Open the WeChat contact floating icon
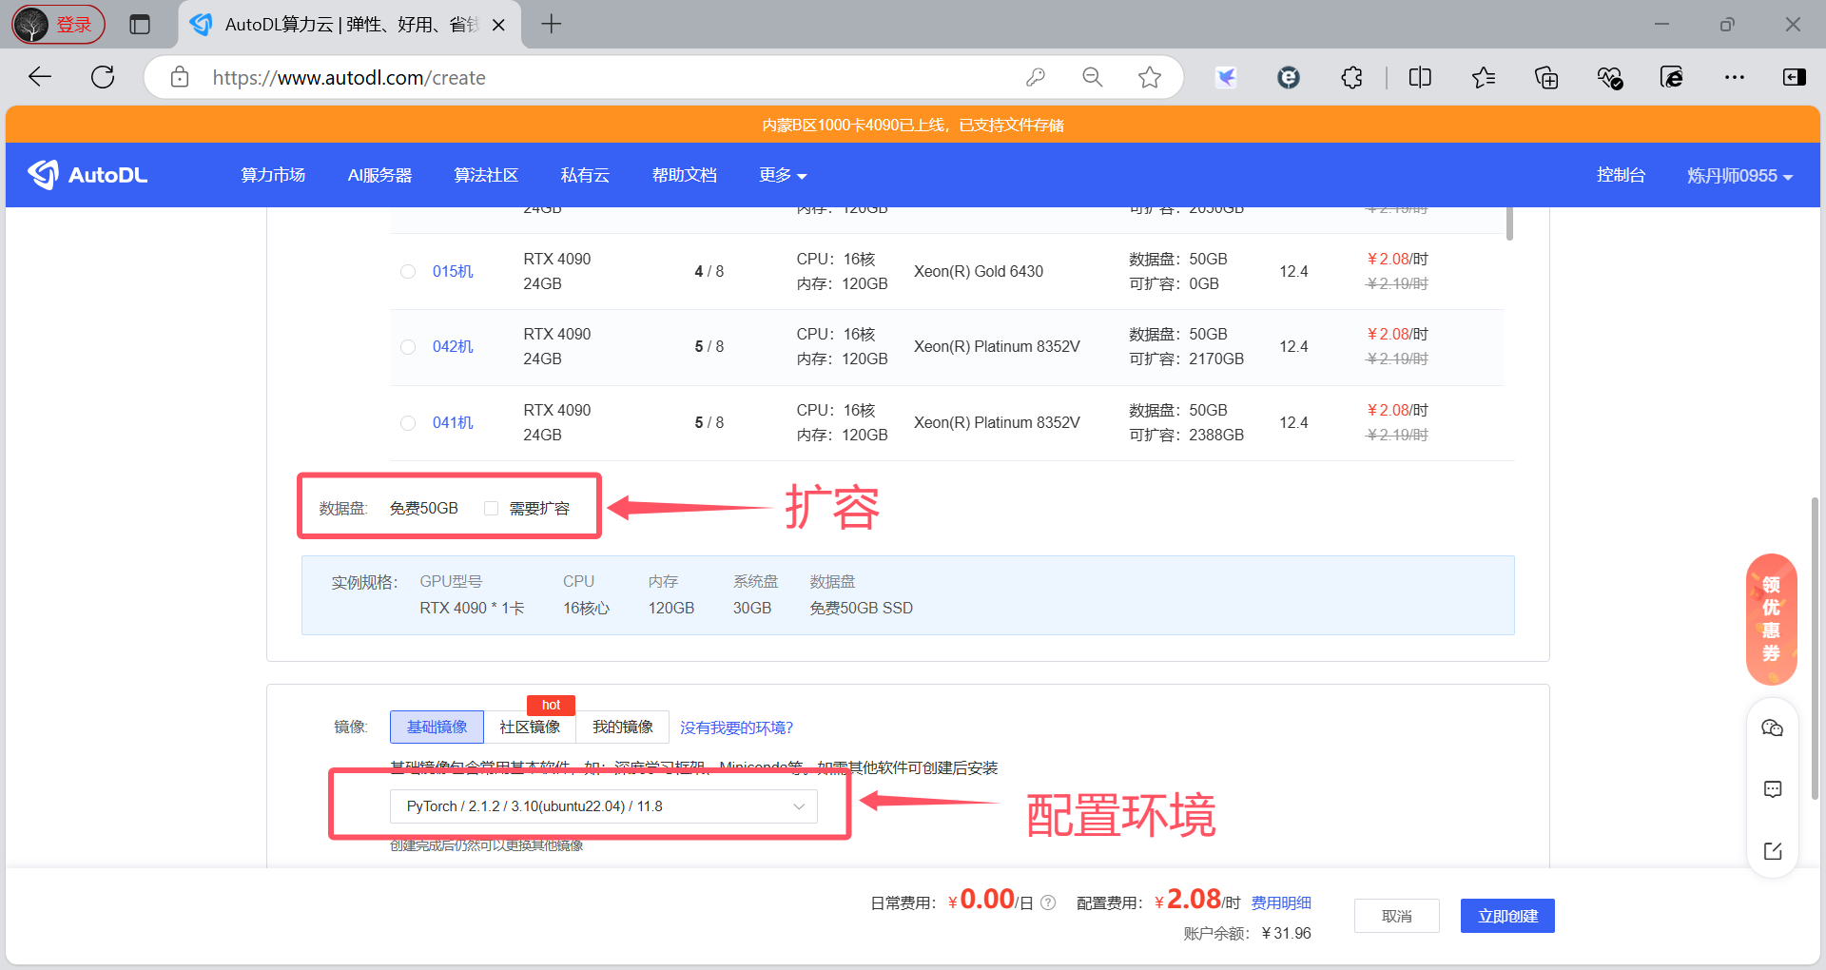The width and height of the screenshot is (1826, 970). 1772,728
